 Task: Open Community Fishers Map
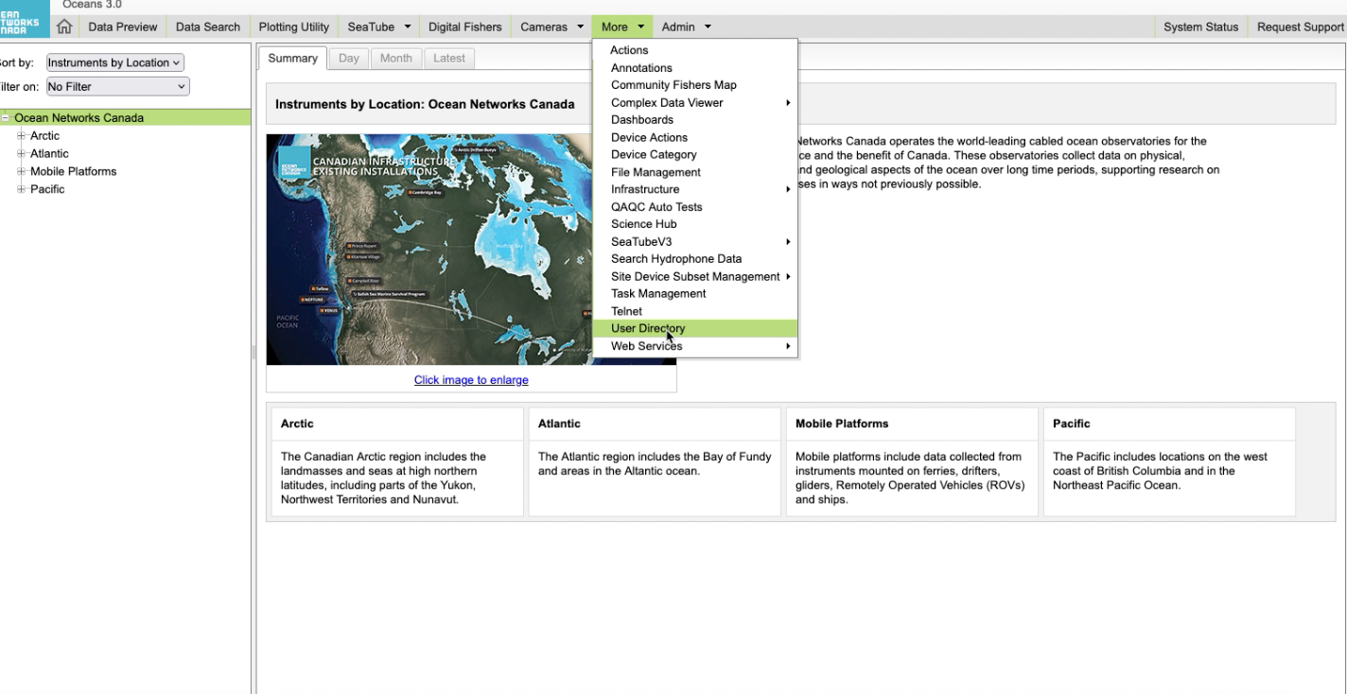[694, 85]
